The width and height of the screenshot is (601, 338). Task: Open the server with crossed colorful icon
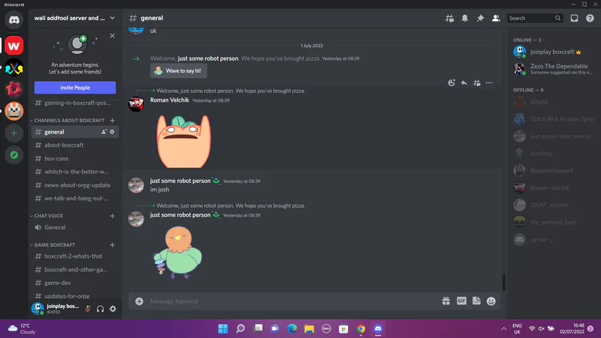pos(14,68)
